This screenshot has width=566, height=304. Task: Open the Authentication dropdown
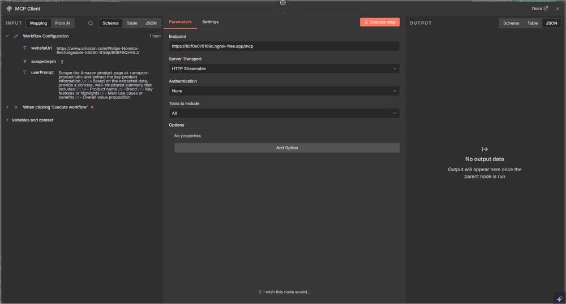pyautogui.click(x=284, y=91)
